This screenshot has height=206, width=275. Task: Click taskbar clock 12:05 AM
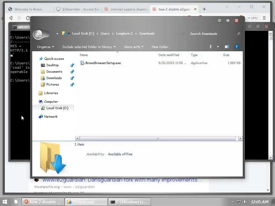[x=260, y=202]
